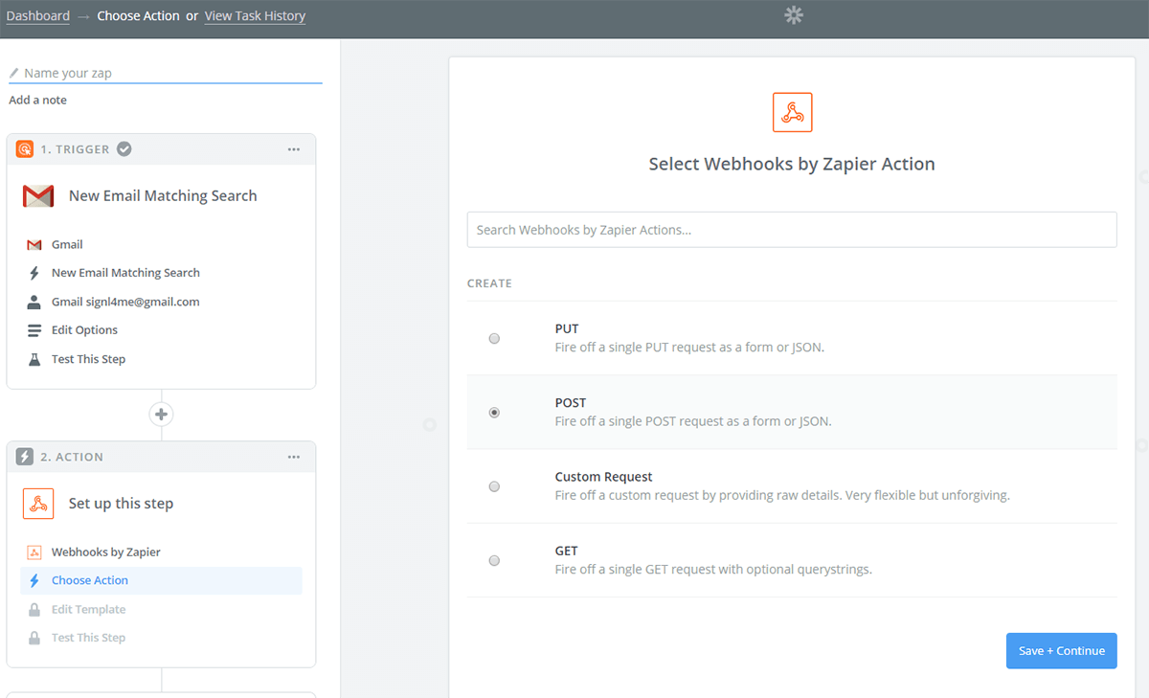Click the webhook logo beside Set up this step

pos(38,504)
